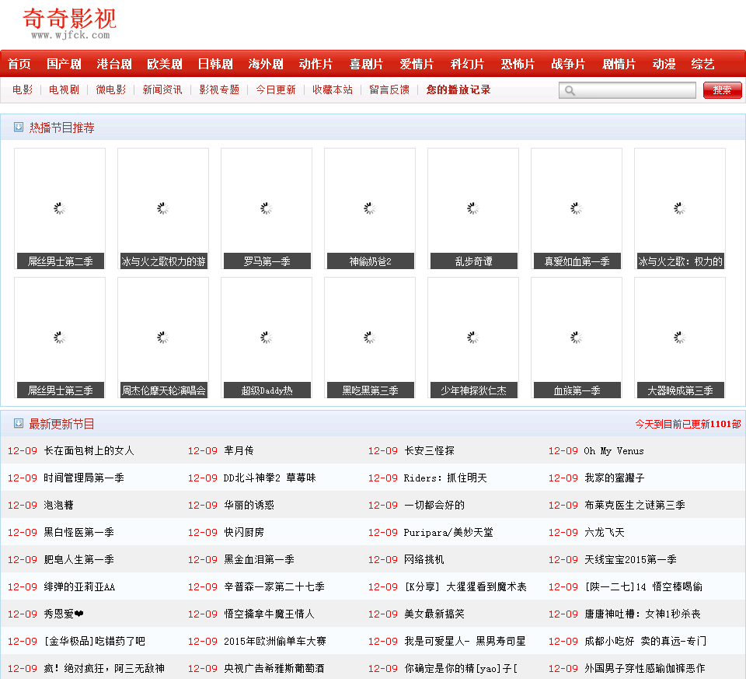Screen dimensions: 746x679
Task: Open 您的播放记录 link
Action: click(x=458, y=89)
